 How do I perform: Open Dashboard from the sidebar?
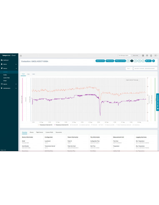click(x=5, y=60)
